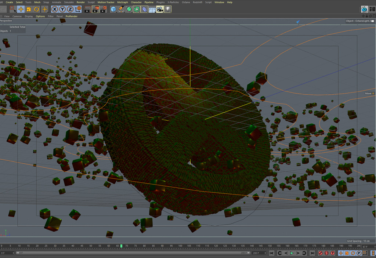Screen dimensions: 376x258
Task: Open viewport Panel menu
Action: 59,16
